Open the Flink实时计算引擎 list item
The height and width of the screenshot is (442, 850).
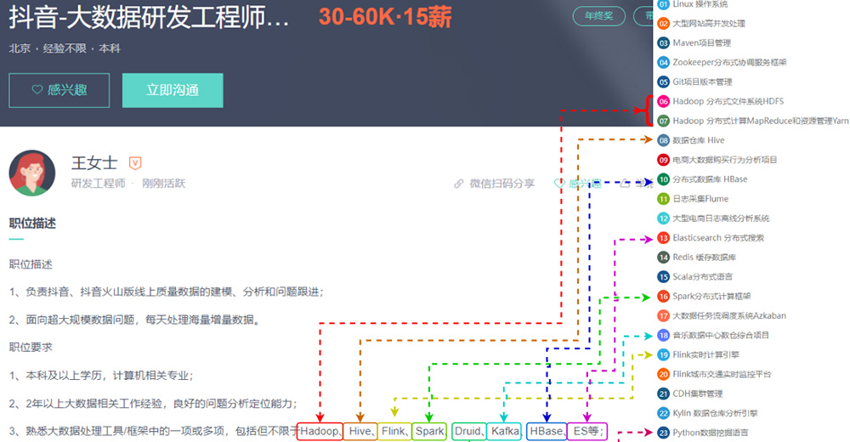click(x=705, y=354)
